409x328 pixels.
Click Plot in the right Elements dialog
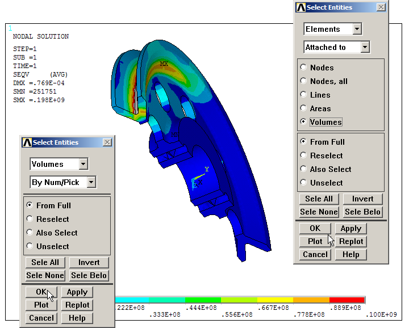tap(315, 241)
